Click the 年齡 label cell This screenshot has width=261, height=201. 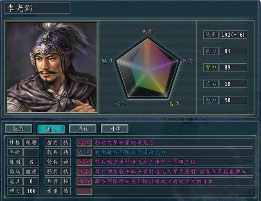coord(15,152)
